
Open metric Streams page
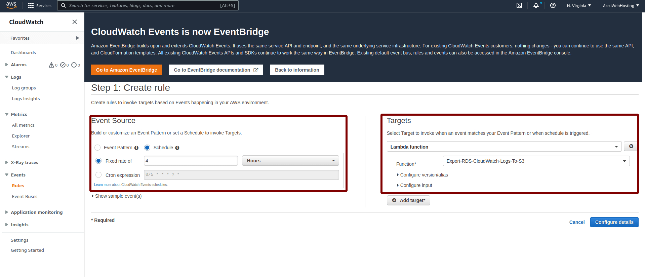(x=21, y=147)
